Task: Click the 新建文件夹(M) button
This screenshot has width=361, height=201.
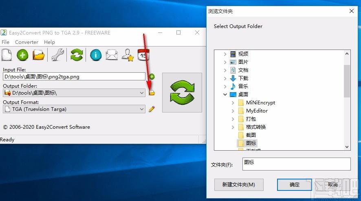Action: click(x=239, y=185)
